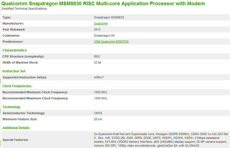Click the 'Additional Details' section heading
The height and width of the screenshot is (148, 230).
[x=16, y=128]
